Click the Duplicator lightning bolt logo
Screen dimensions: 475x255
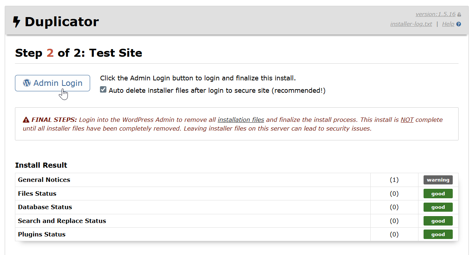coord(16,22)
